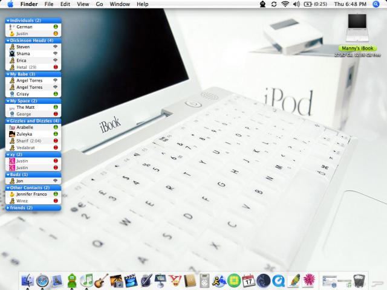Select Manny's iBook desktop drive icon
Image resolution: width=387 pixels, height=290 pixels.
click(357, 28)
